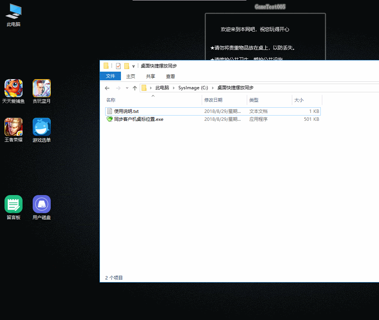Click the text document icon of 使用说明.txt
The height and width of the screenshot is (320, 379).
(110, 111)
